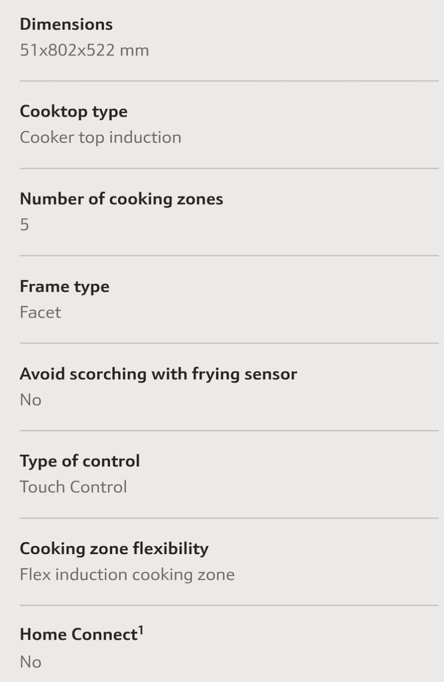Click the Home Connect heading
Screen dimensions: 444x682
click(79, 635)
